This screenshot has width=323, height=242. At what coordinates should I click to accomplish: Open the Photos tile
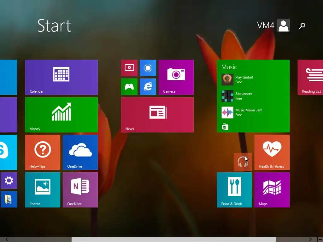pyautogui.click(x=43, y=190)
